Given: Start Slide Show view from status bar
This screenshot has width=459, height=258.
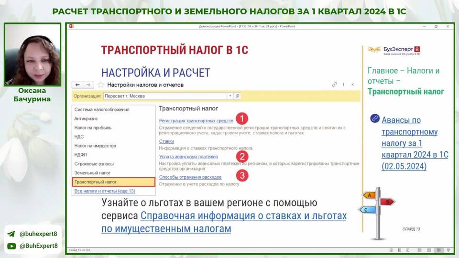Looking at the screenshot, I should coord(448,250).
